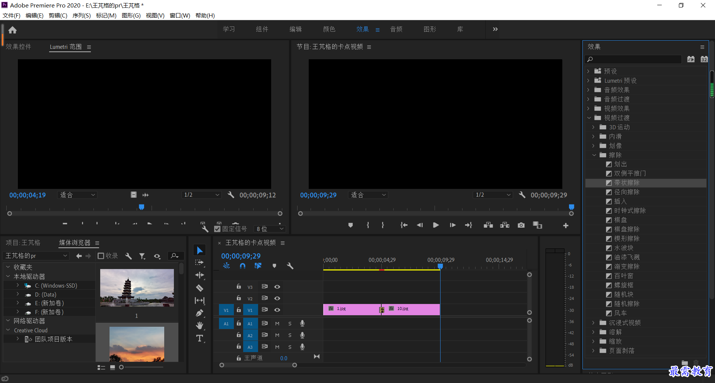Click the 10.jpg clip on the timeline

click(411, 309)
